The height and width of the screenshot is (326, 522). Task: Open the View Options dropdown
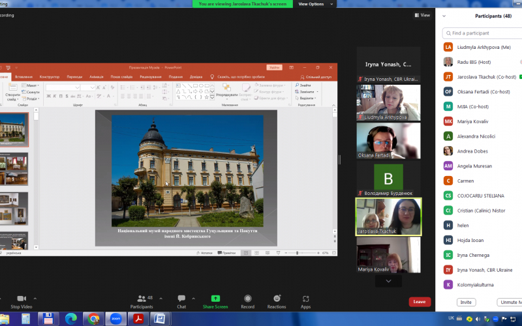pyautogui.click(x=315, y=4)
